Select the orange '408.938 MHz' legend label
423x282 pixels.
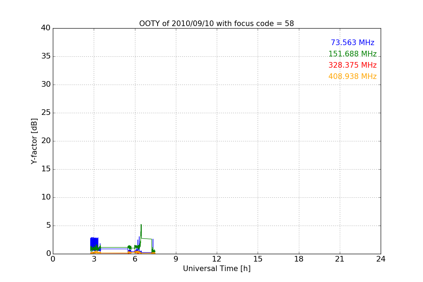tap(352, 76)
